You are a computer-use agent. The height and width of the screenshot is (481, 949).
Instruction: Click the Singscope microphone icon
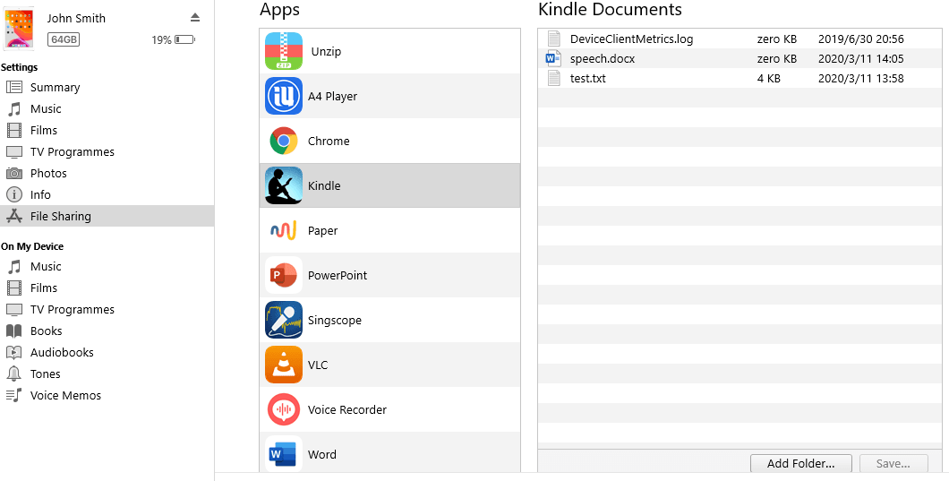[x=284, y=320]
